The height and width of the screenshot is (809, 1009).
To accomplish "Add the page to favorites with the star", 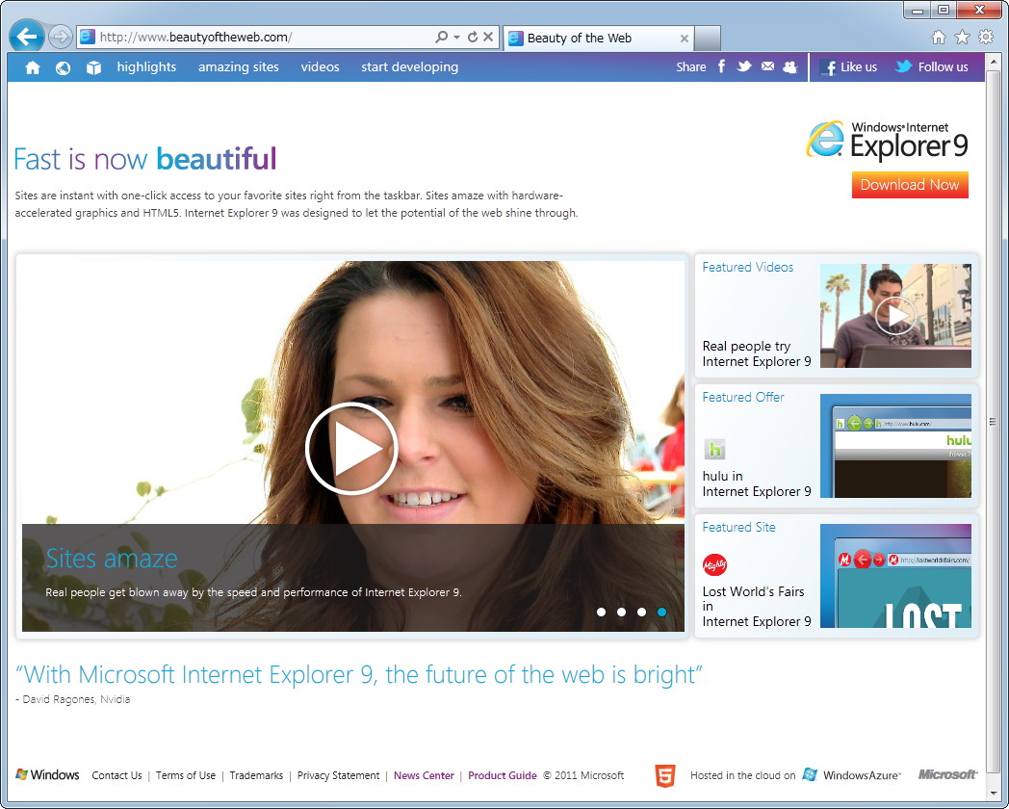I will (962, 34).
